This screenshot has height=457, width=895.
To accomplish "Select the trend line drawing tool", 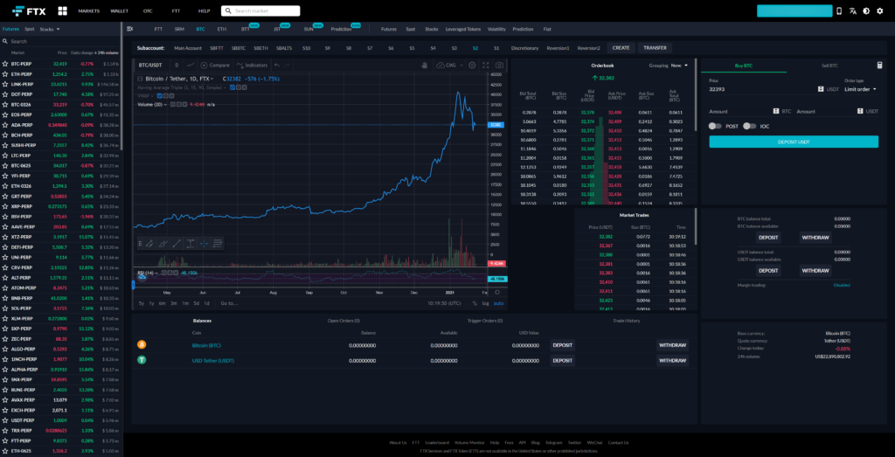I will tap(177, 244).
